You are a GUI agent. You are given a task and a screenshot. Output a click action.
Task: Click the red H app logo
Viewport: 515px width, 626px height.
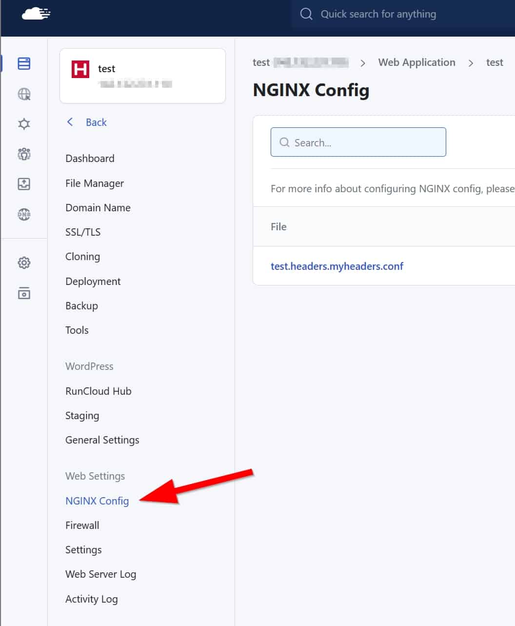(80, 69)
